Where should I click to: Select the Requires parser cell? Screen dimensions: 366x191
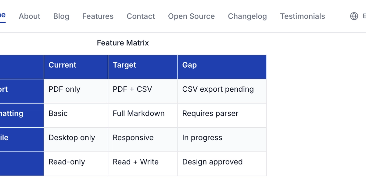pyautogui.click(x=222, y=115)
